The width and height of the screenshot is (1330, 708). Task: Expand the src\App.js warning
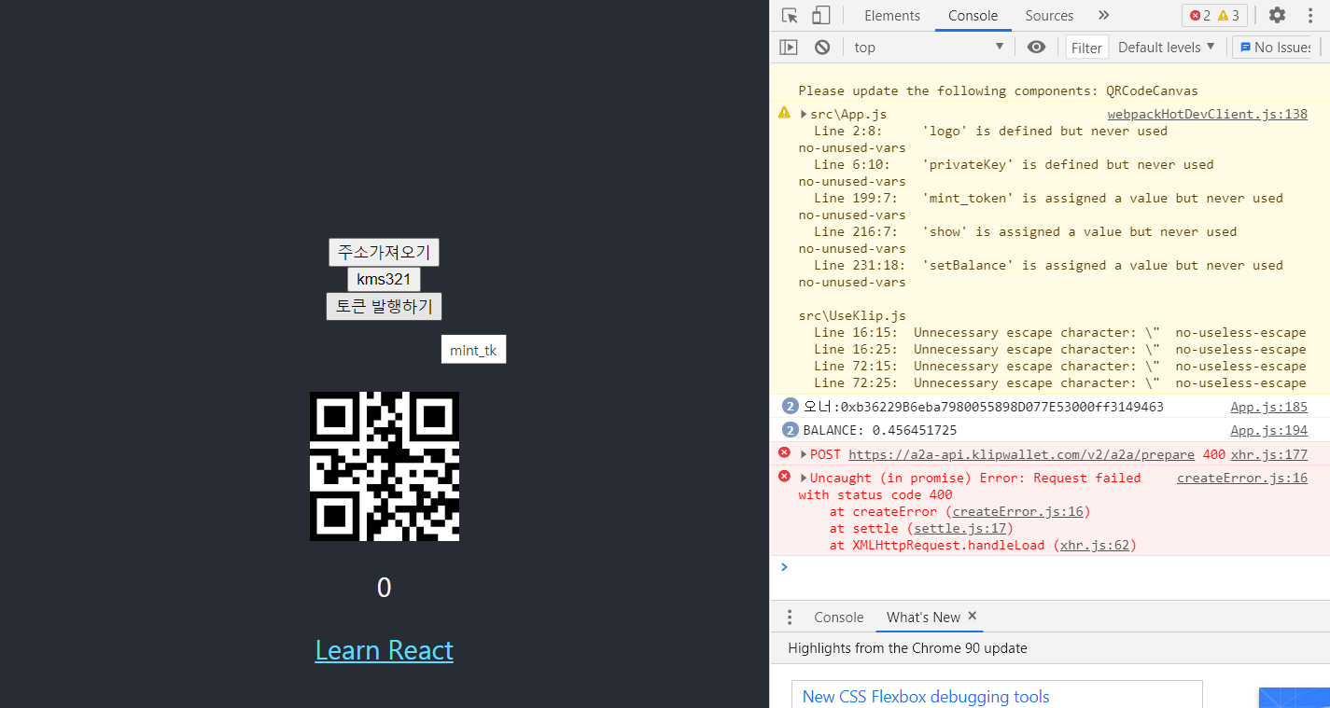(x=804, y=114)
